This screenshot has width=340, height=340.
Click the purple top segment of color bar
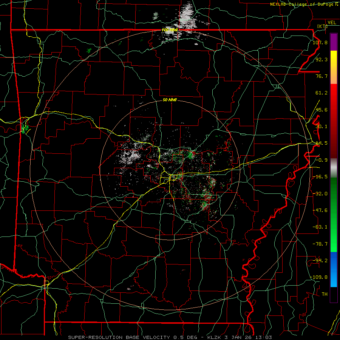[334, 42]
